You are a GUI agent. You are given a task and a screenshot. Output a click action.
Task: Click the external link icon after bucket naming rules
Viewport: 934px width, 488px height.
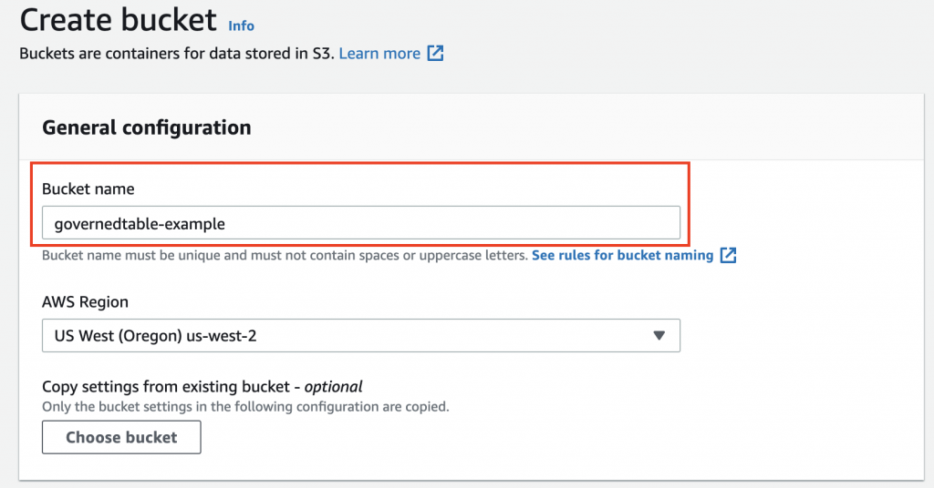(x=728, y=256)
